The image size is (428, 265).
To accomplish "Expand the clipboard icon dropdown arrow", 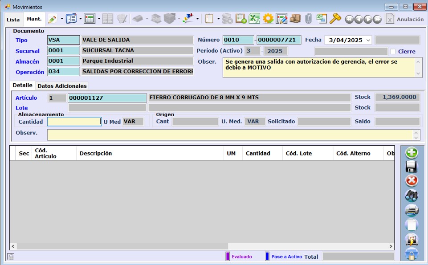I will 218,19.
